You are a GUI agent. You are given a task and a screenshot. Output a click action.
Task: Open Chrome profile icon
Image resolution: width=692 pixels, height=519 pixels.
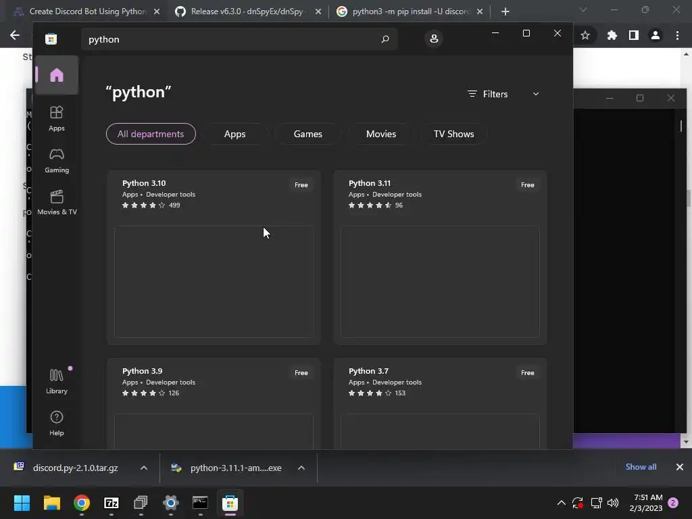[656, 35]
